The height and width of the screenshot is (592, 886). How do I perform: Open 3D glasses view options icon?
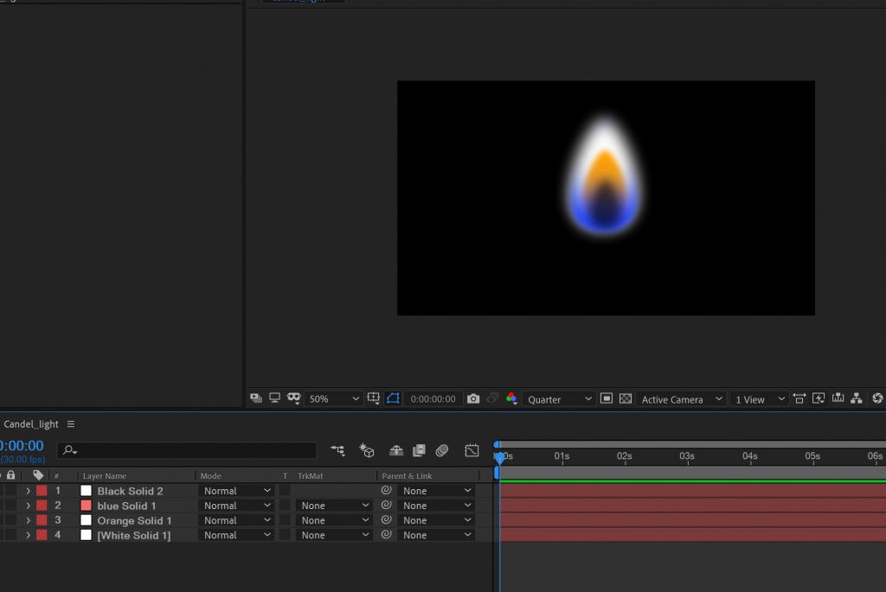pyautogui.click(x=294, y=398)
